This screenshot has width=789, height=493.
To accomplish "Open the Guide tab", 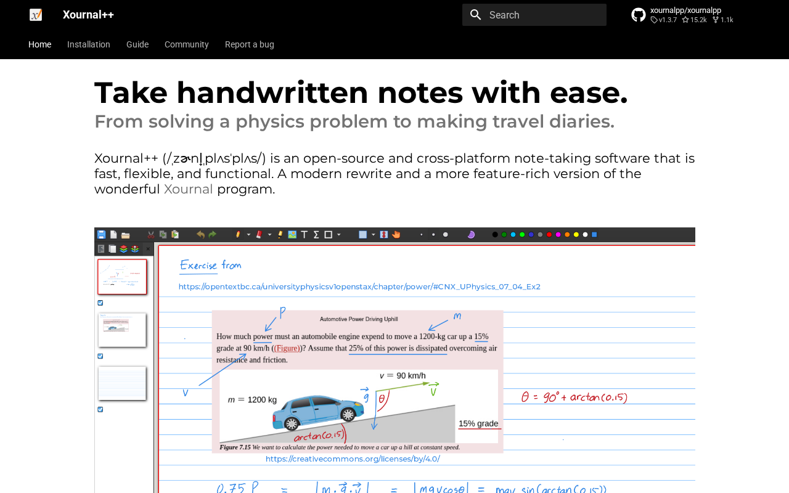I will click(137, 44).
